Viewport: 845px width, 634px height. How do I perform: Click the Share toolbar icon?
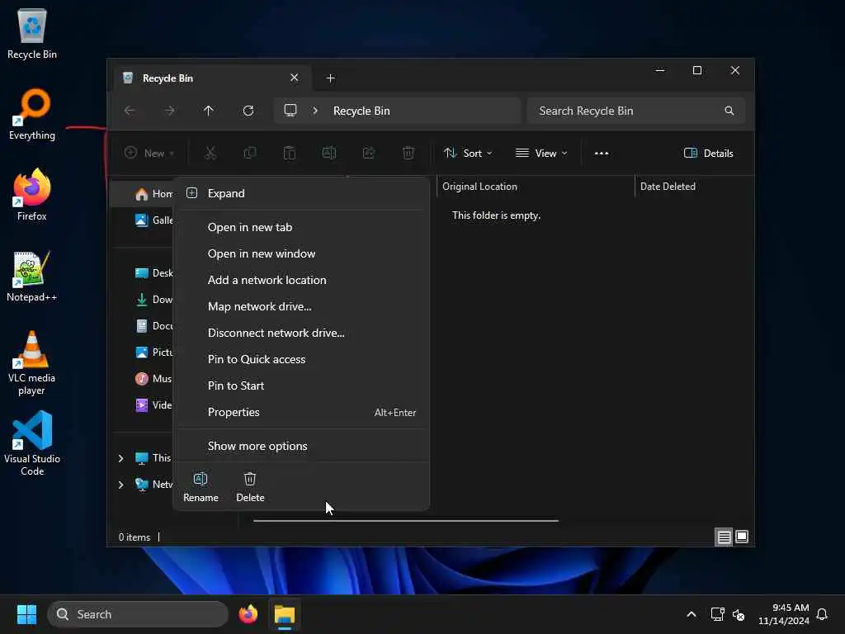(x=369, y=153)
